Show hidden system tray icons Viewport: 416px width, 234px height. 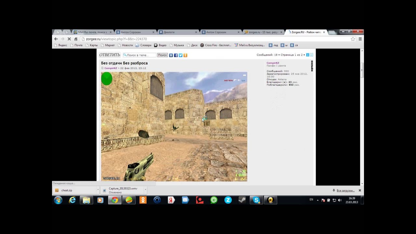tap(318, 200)
